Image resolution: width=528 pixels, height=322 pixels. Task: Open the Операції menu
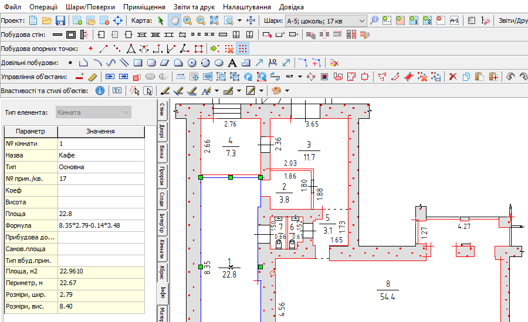click(43, 6)
